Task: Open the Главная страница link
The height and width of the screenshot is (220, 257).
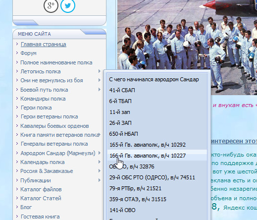Action: click(44, 44)
